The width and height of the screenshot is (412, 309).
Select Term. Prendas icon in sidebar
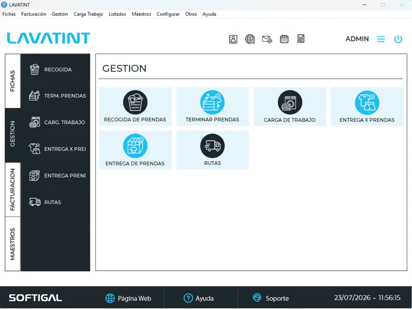35,96
